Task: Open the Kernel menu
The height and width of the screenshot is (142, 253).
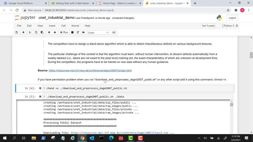Action: coord(75,26)
